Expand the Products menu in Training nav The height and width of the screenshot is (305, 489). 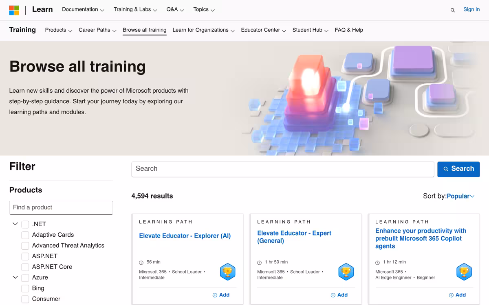(x=59, y=30)
